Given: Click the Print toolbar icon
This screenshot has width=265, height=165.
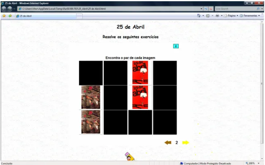Looking at the screenshot, I should [x=217, y=16].
